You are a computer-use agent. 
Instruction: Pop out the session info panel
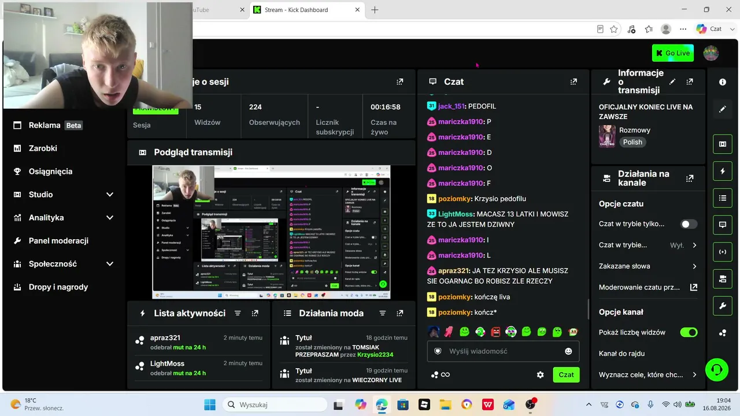[x=399, y=81]
